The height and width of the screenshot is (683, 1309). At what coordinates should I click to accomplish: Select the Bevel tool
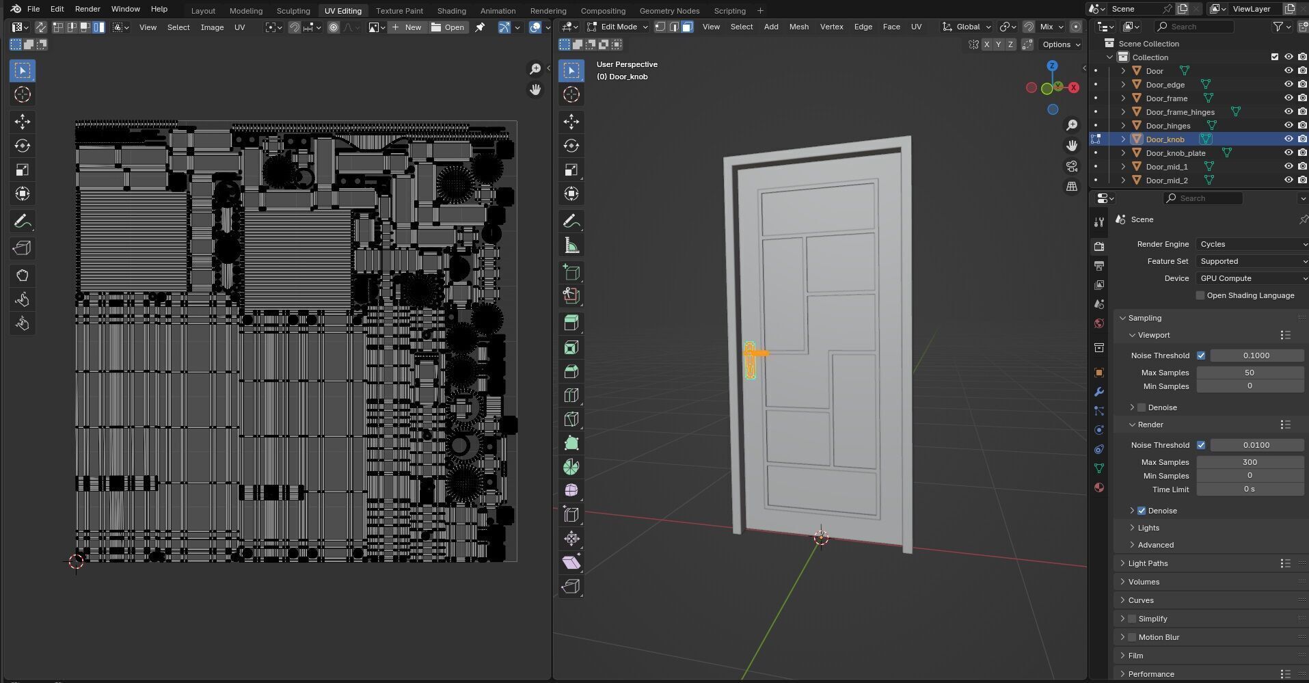click(571, 371)
